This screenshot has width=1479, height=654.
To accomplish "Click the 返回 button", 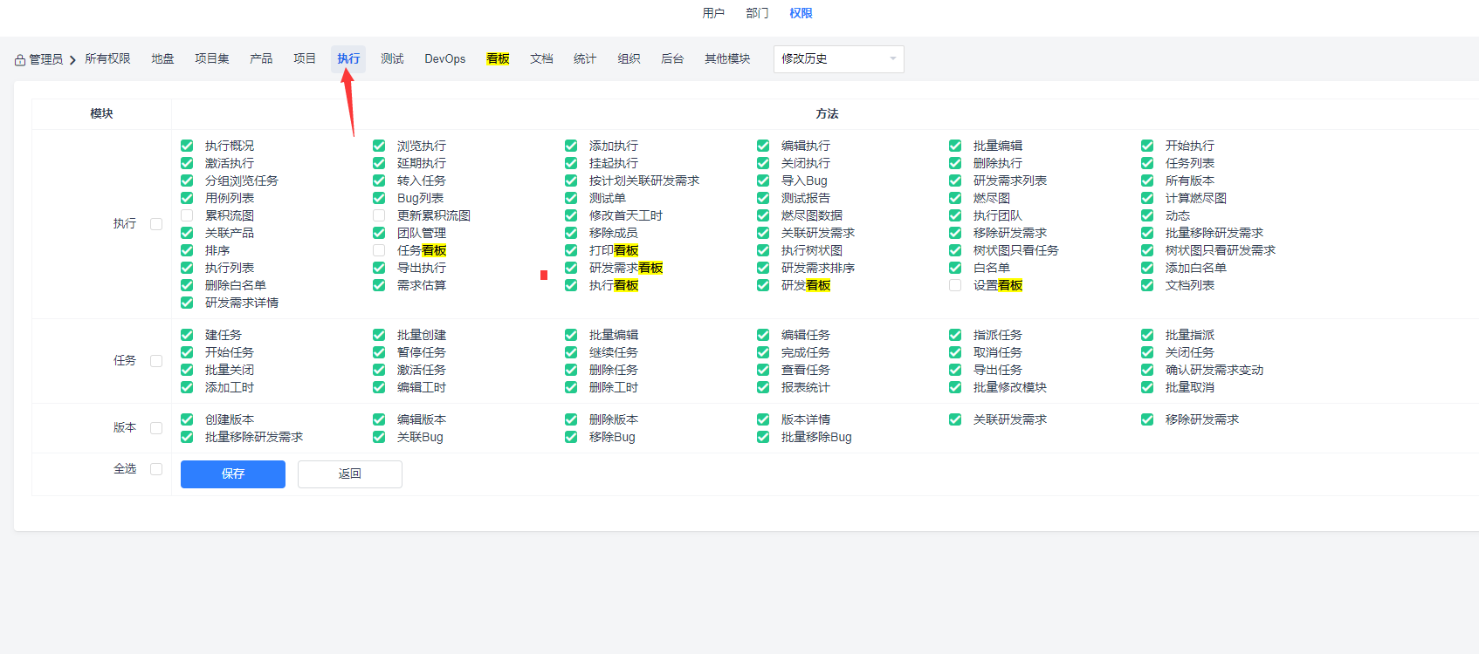I will (349, 474).
